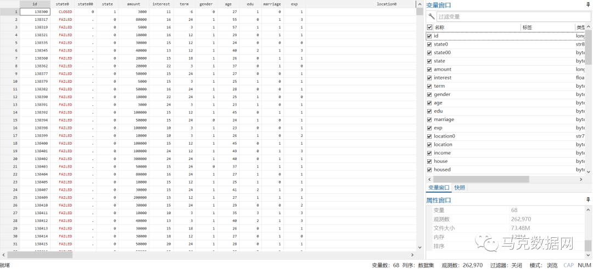Toggle the select-all checkbox beside 名称

pos(429,27)
